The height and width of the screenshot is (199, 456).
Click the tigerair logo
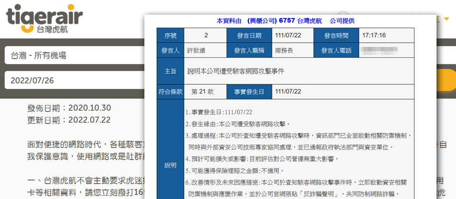pyautogui.click(x=44, y=19)
